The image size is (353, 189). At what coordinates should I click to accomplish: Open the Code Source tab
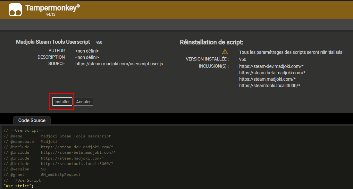click(x=32, y=120)
